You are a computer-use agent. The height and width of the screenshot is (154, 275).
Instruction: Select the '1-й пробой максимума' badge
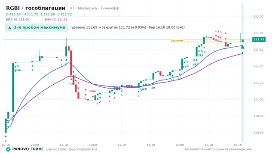(x=37, y=27)
